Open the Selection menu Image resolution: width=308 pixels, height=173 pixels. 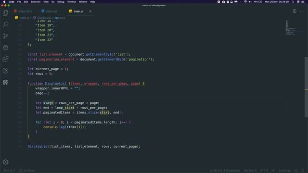pyautogui.click(x=36, y=2)
